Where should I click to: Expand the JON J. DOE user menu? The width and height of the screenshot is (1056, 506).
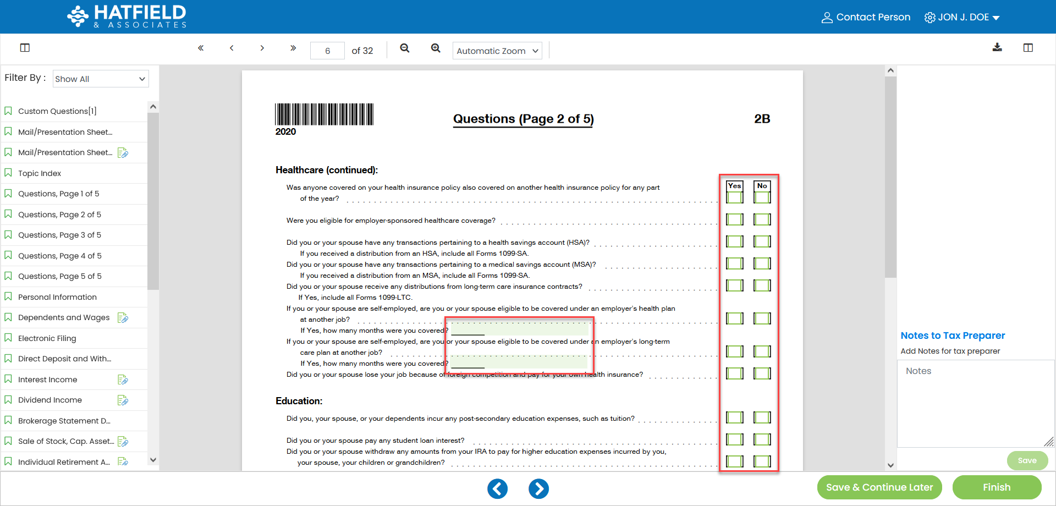click(x=963, y=18)
